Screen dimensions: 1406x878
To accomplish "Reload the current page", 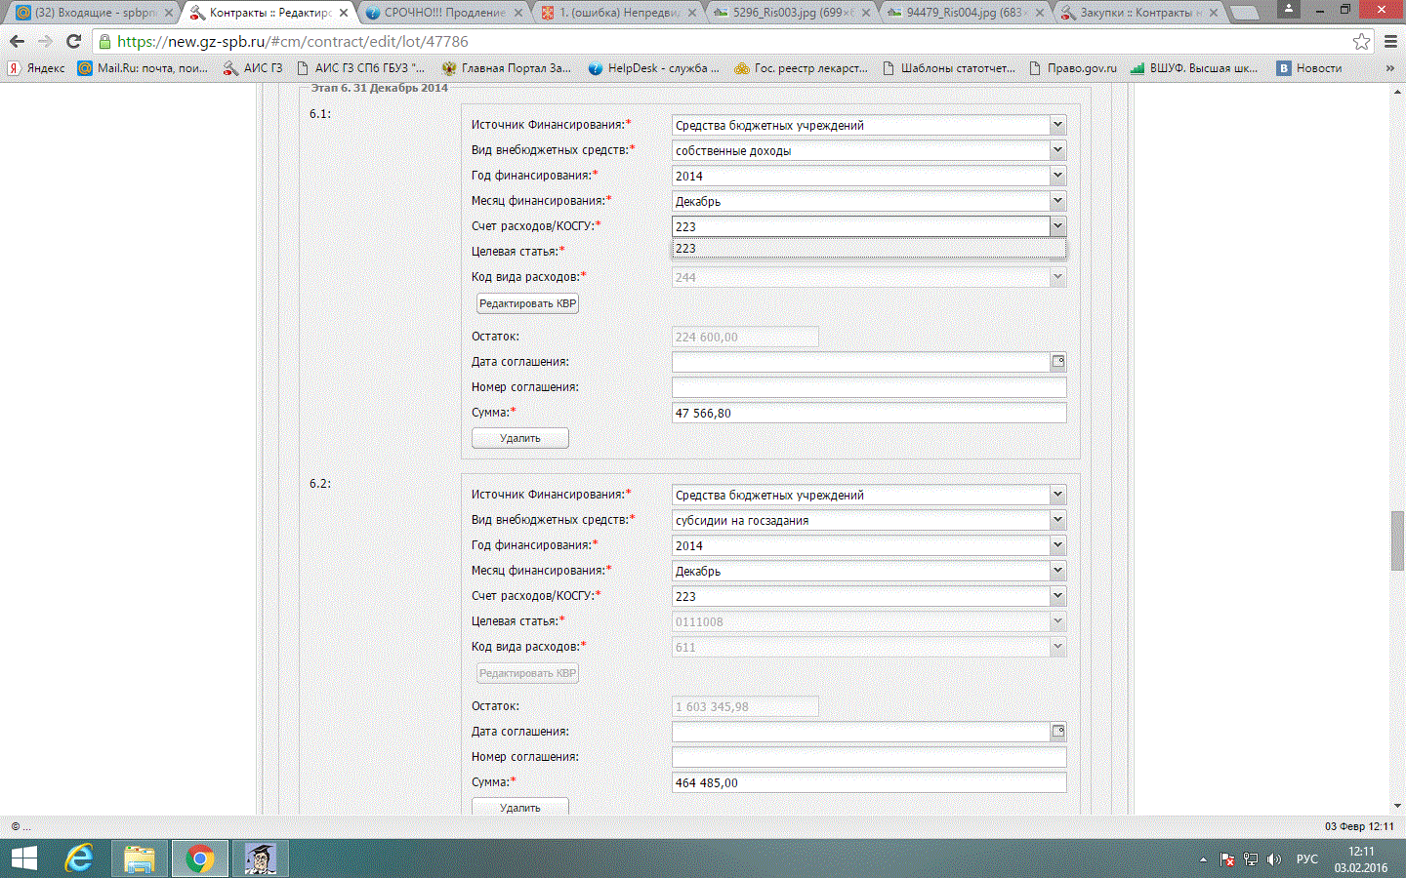I will point(73,42).
